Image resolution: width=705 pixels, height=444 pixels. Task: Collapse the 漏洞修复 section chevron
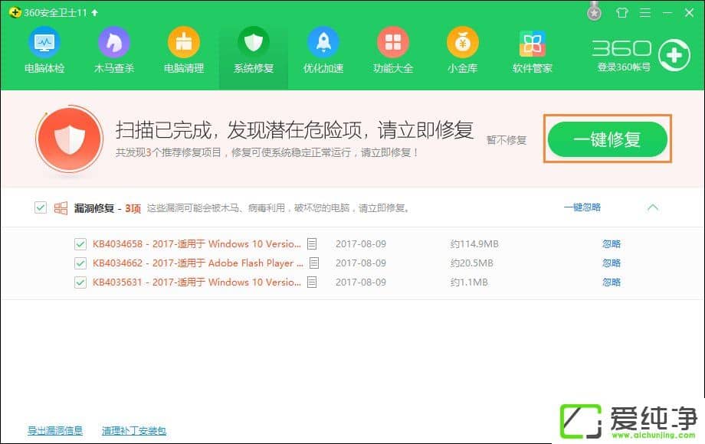653,207
